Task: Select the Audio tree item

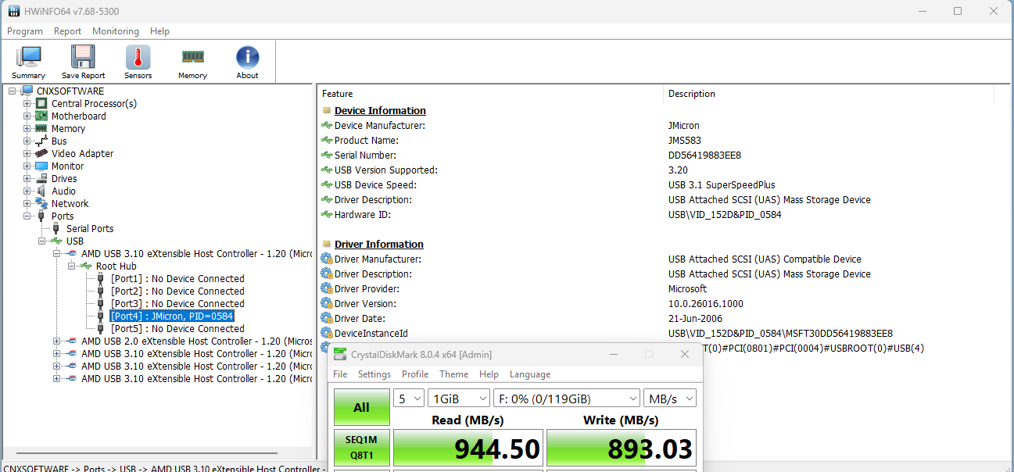Action: pos(63,191)
